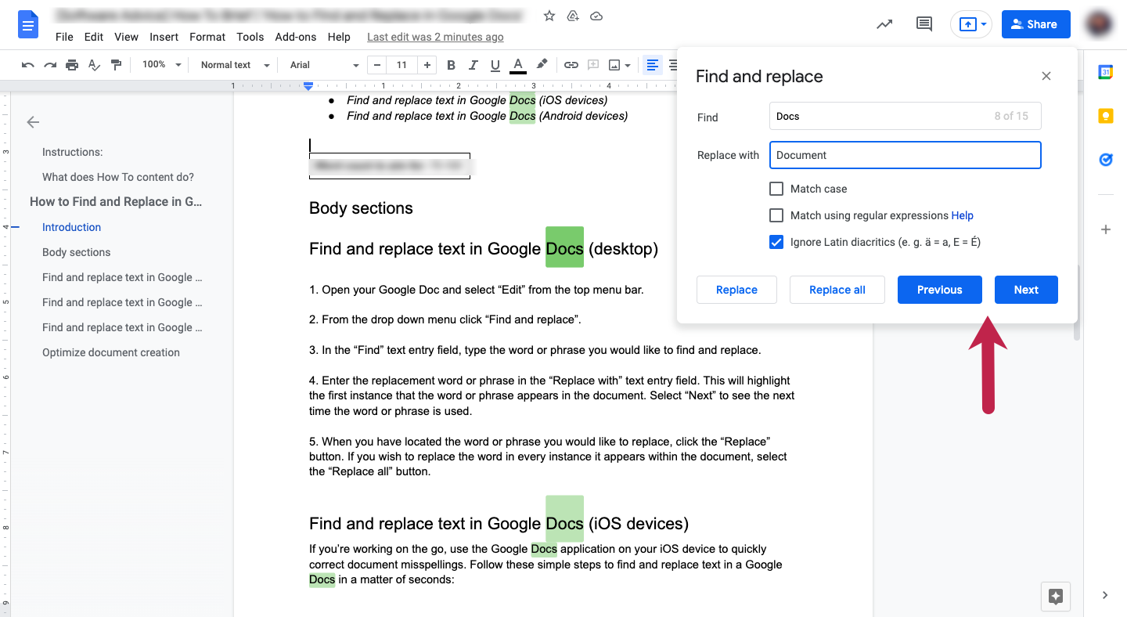Screen dimensions: 1127x617
Task: Open Google Tasks in the side panel
Action: [1105, 160]
